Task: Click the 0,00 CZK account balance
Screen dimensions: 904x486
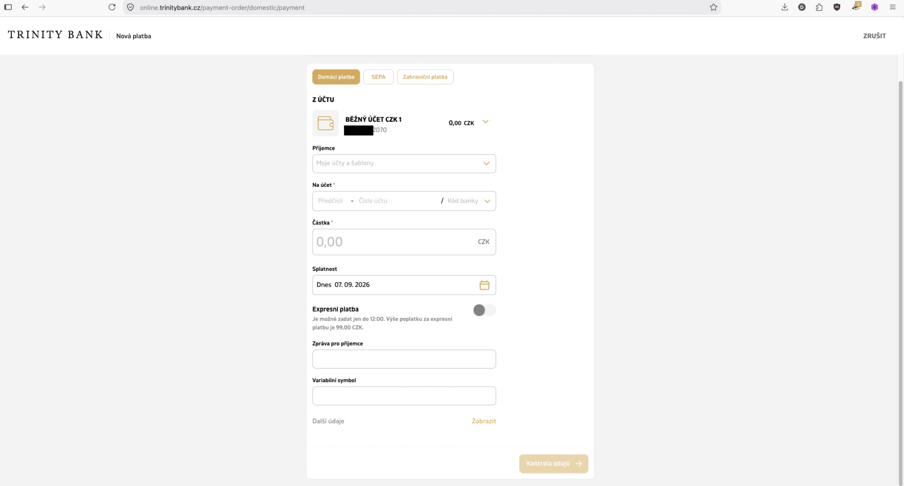Action: click(x=461, y=123)
